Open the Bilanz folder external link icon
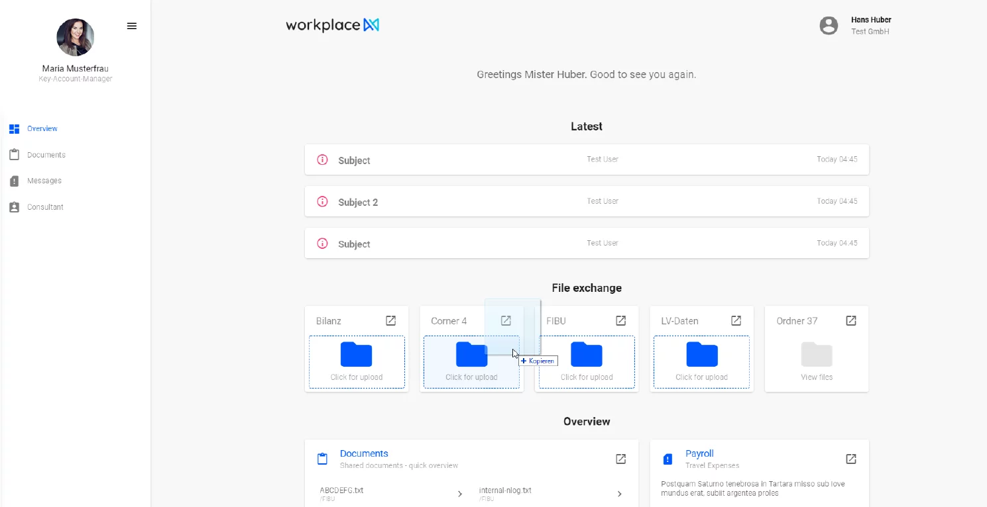Screen dimensions: 987x507 coord(391,320)
